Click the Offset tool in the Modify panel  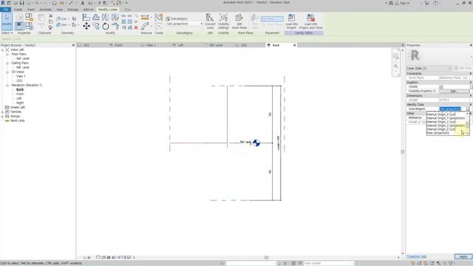(x=96, y=18)
